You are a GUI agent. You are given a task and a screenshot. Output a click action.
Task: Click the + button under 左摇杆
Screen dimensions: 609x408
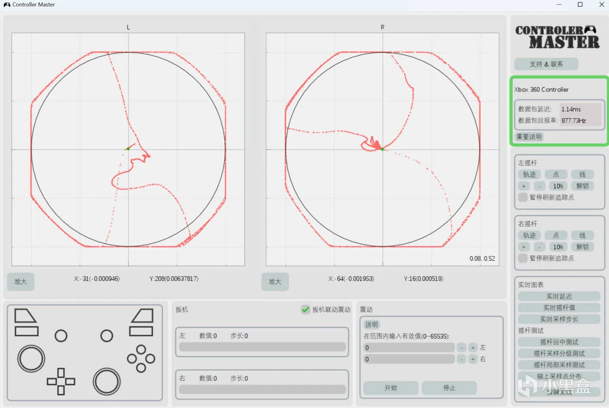tap(524, 186)
